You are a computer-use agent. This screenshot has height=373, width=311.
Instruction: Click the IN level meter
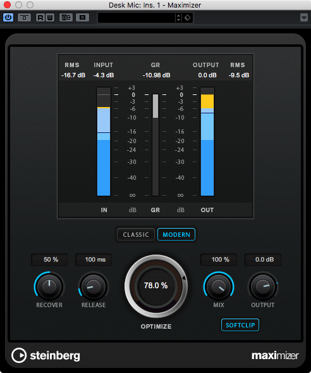[104, 142]
